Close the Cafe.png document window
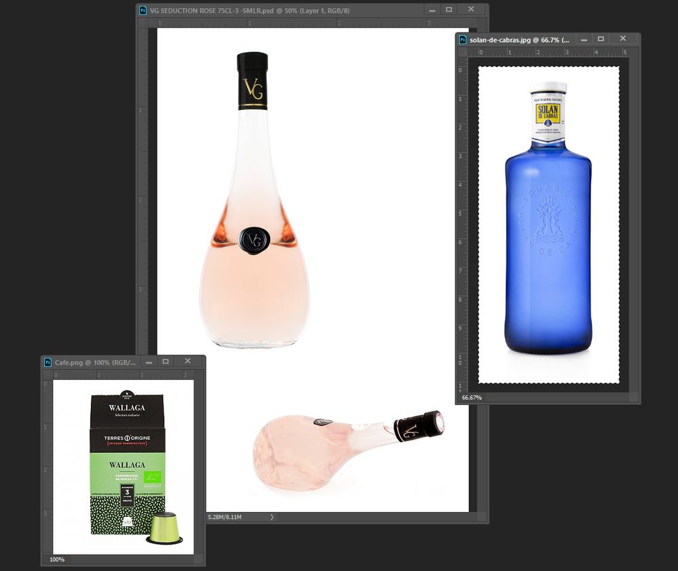The image size is (678, 571). [188, 362]
